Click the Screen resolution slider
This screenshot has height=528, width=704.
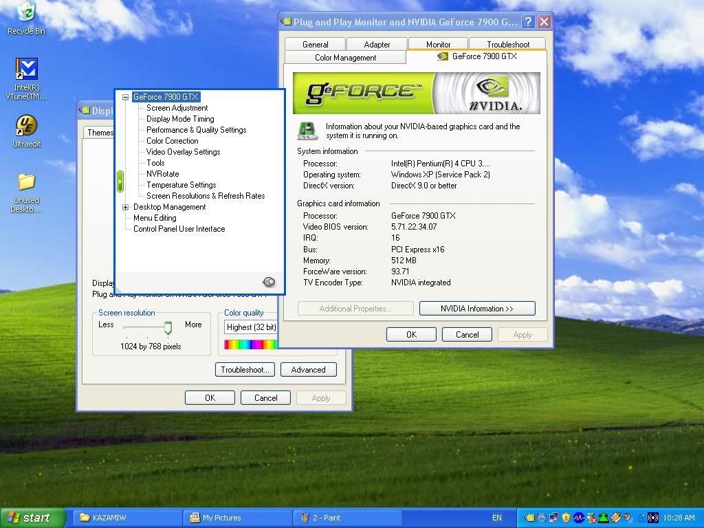[x=167, y=328]
